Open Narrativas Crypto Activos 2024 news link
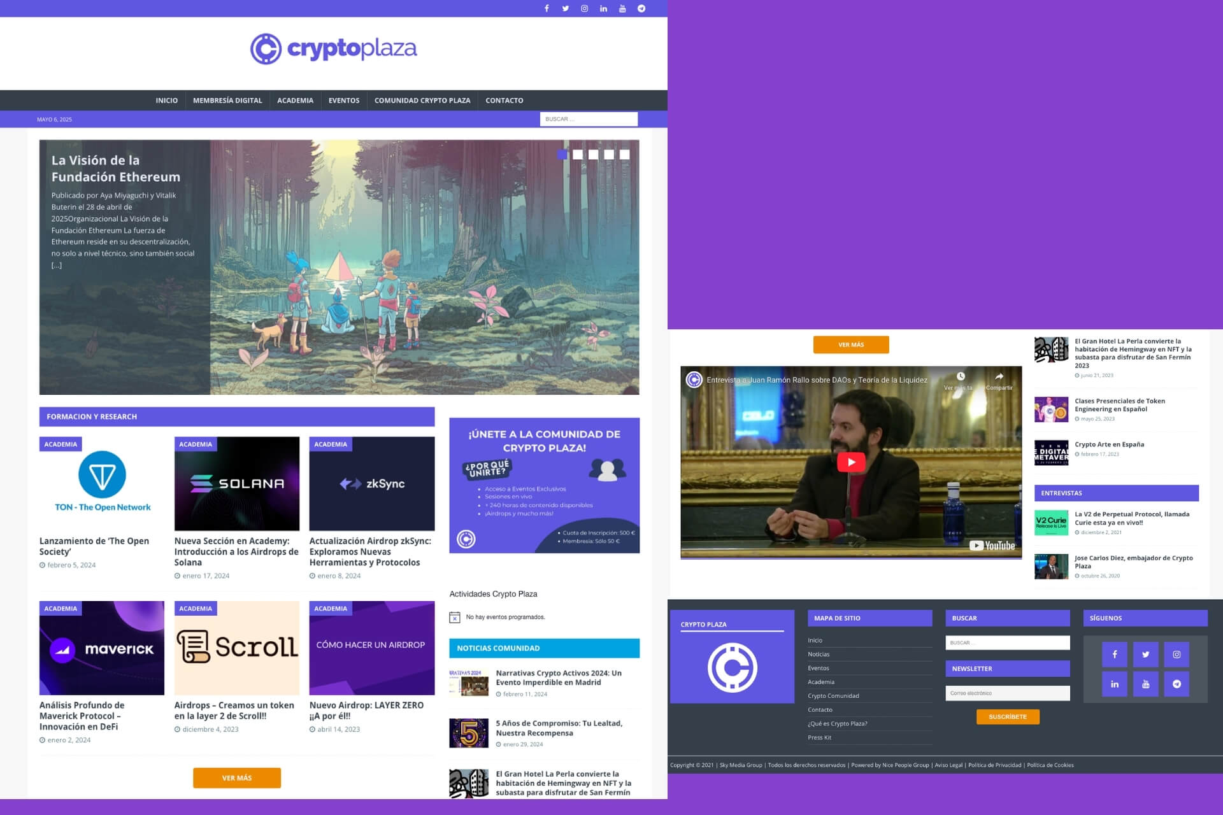The width and height of the screenshot is (1223, 815). pos(559,677)
